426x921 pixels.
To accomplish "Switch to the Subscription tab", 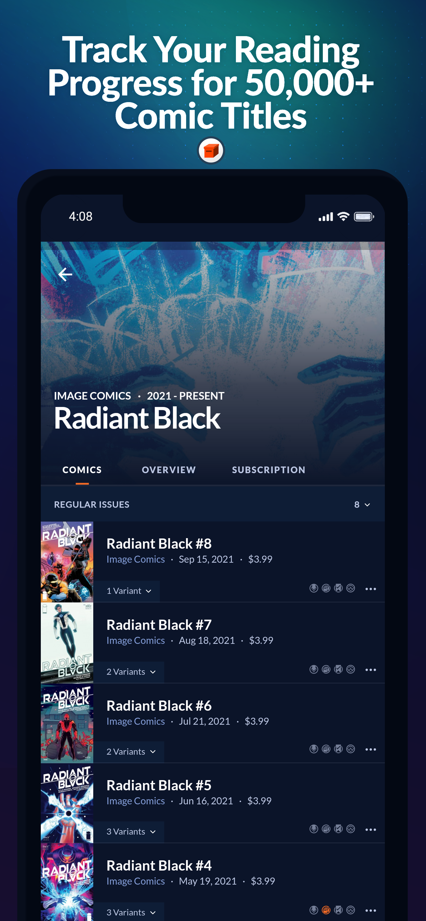I will tap(269, 470).
